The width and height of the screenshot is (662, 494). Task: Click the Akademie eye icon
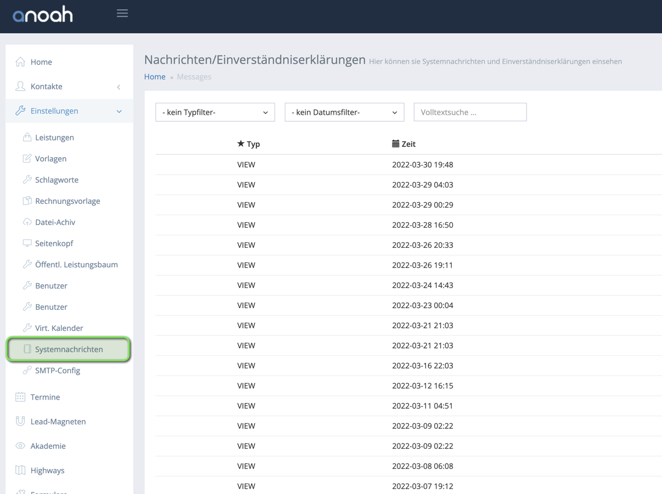(x=21, y=446)
